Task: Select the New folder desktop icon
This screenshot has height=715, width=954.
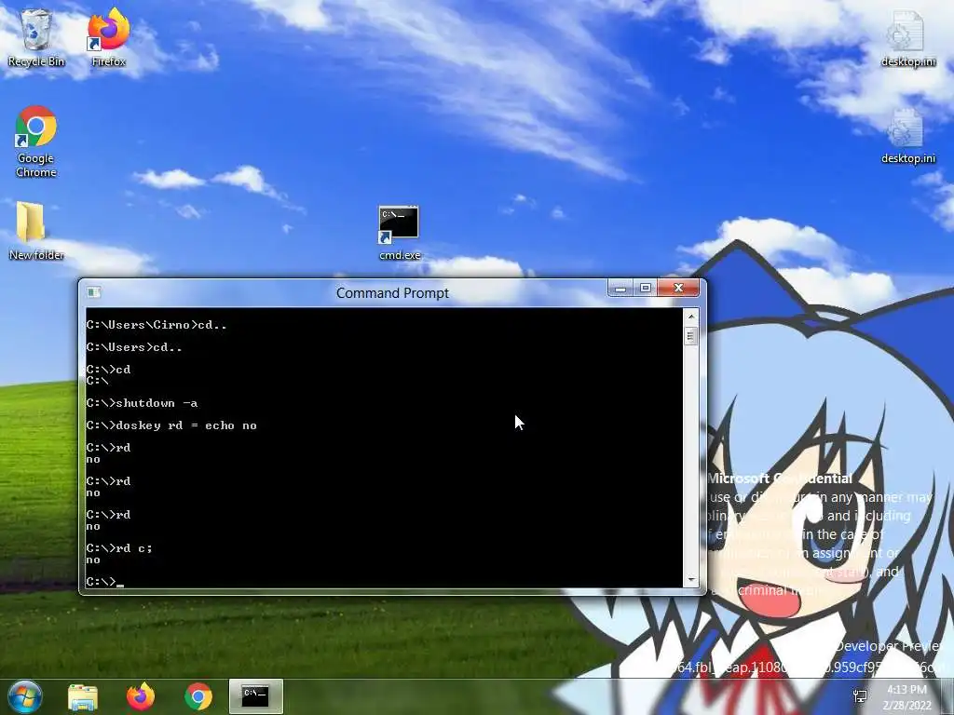Action: 36,231
